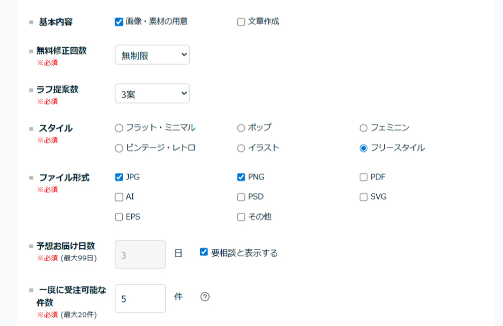Click the help question mark icon
Viewport: 503px width, 326px height.
click(x=205, y=297)
